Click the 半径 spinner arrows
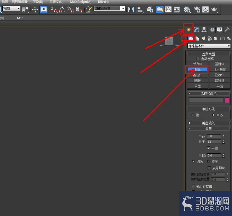 (x=224, y=136)
